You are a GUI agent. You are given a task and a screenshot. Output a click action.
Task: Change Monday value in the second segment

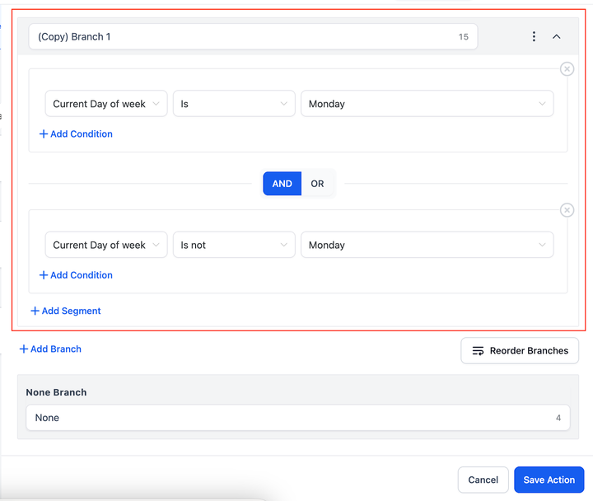click(x=427, y=245)
